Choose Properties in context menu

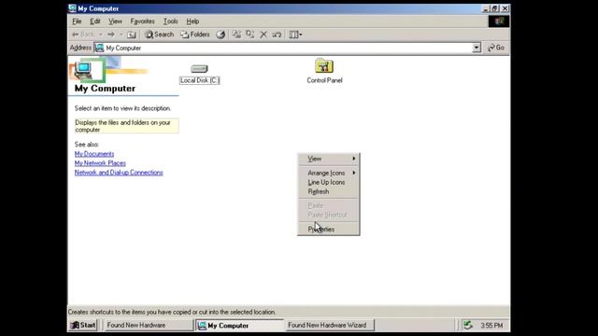coord(328,230)
